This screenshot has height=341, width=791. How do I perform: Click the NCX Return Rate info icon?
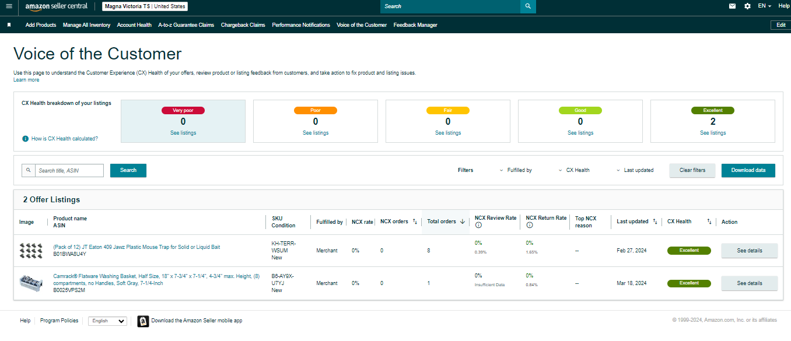tap(529, 225)
